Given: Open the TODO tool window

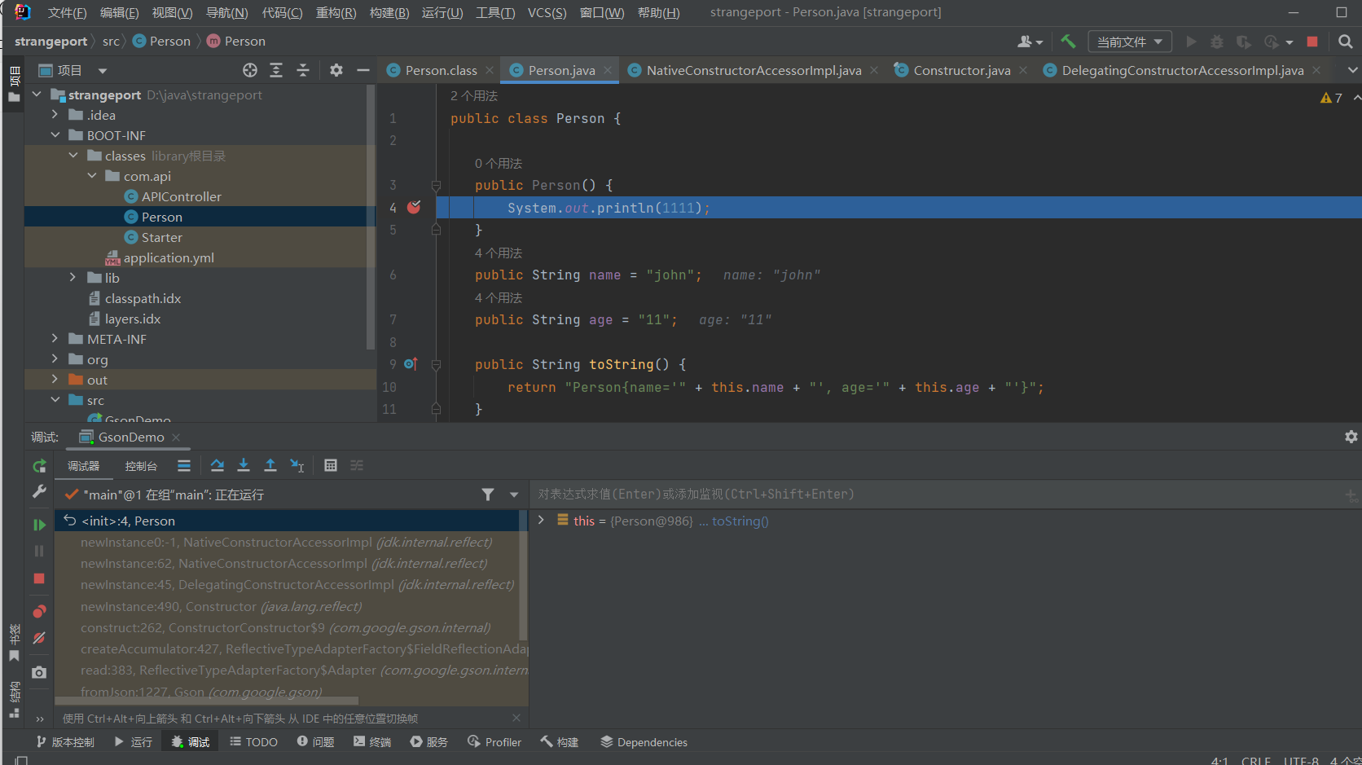Looking at the screenshot, I should coord(254,742).
